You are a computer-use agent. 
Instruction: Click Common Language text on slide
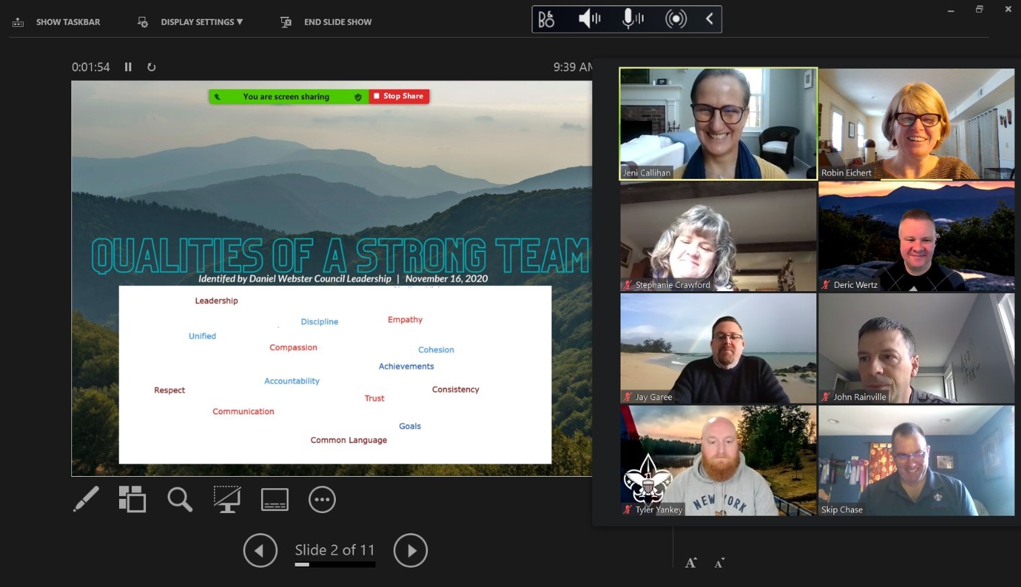[349, 440]
